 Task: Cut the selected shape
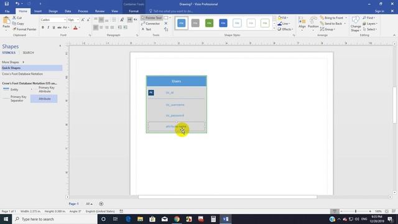(x=17, y=18)
